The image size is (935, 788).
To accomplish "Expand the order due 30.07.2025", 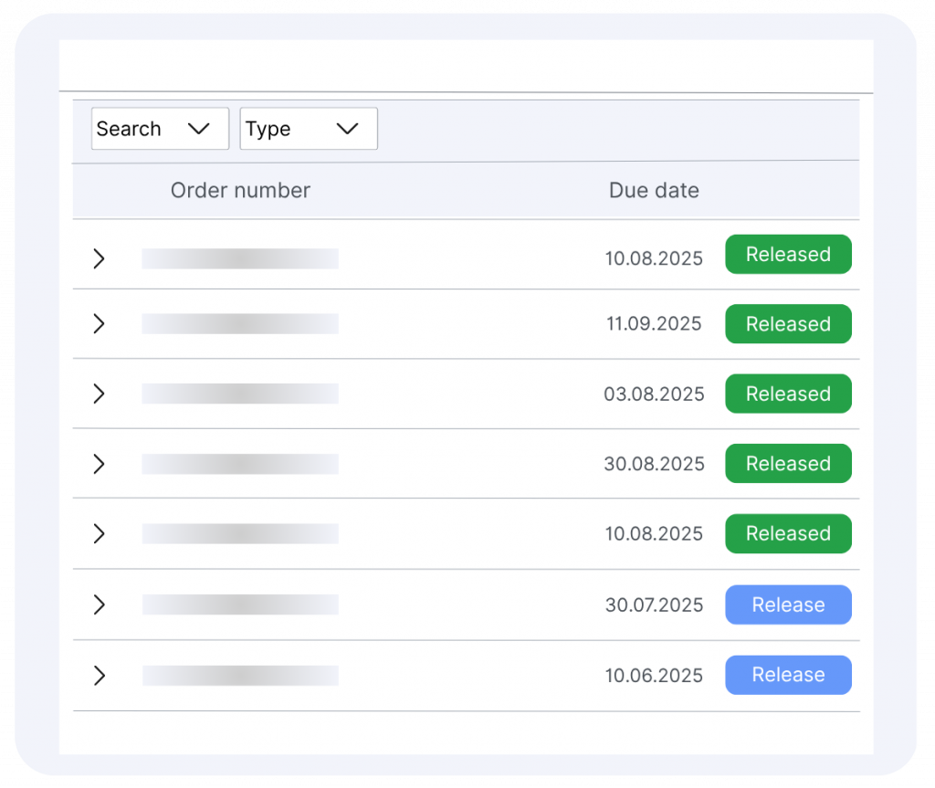I will (100, 604).
